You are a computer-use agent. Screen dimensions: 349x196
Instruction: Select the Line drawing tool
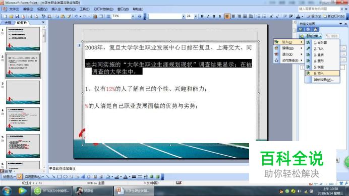[47, 177]
